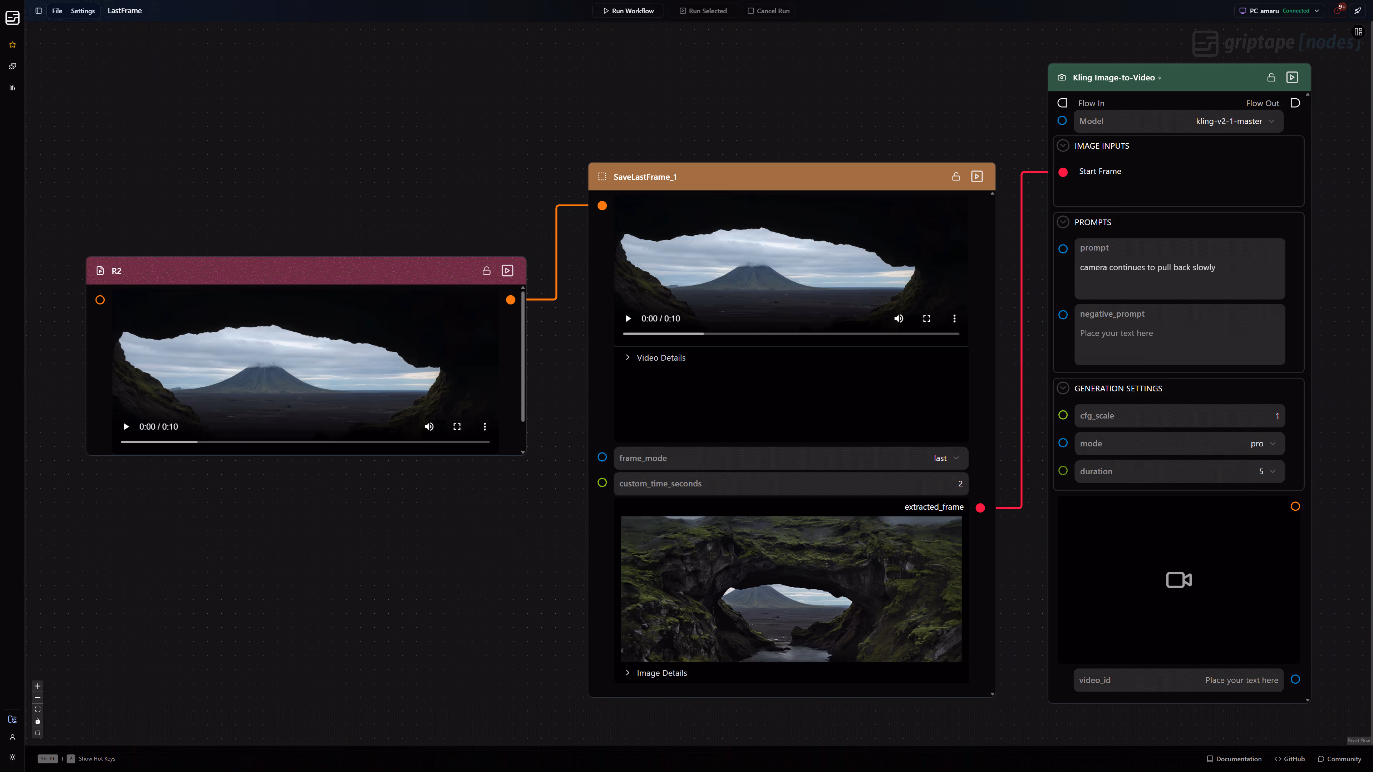Click the Run Workflow button
Screen dimensions: 1373x772
[628, 10]
